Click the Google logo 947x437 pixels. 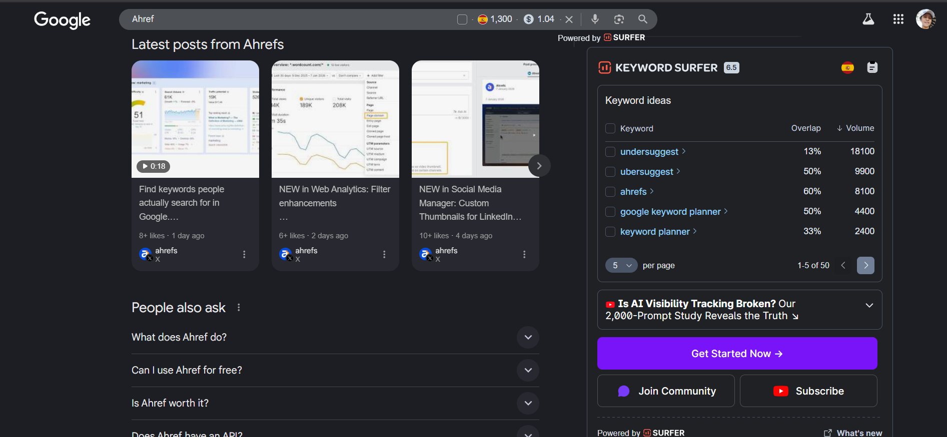click(63, 20)
